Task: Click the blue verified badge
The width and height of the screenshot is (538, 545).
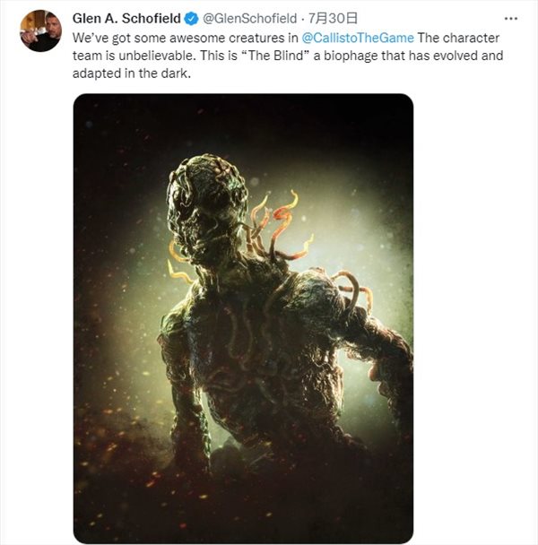Action: pos(191,19)
